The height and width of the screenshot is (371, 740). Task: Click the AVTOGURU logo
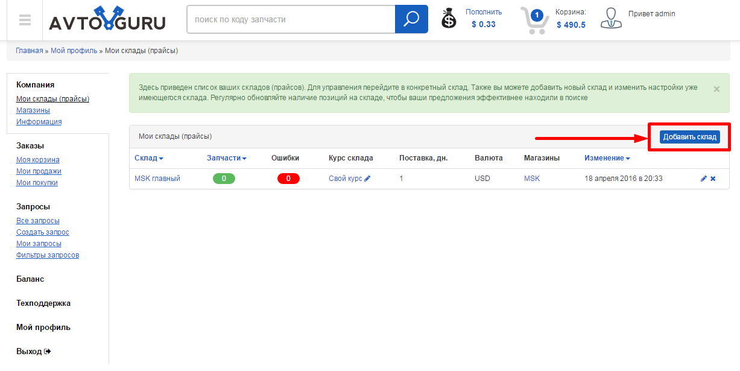[107, 20]
